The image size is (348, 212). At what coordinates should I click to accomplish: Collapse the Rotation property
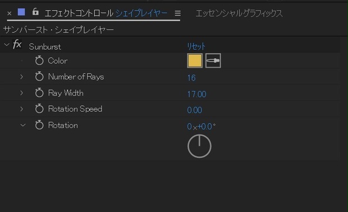coord(23,125)
